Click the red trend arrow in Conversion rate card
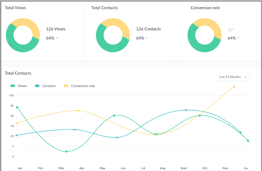The width and height of the screenshot is (262, 171). pos(239,38)
